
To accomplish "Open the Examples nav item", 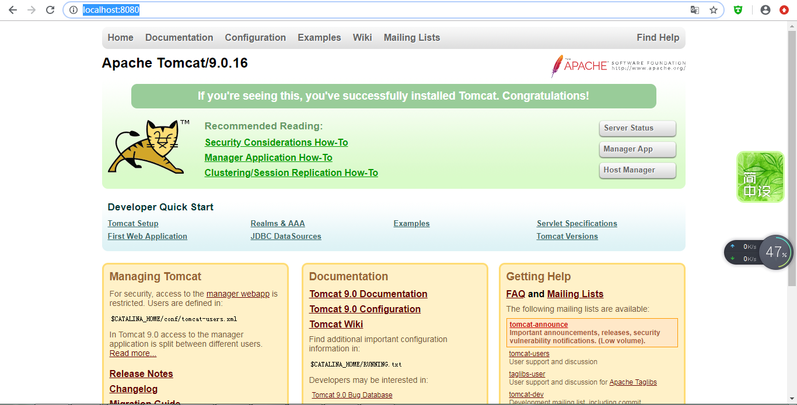I will coord(319,37).
